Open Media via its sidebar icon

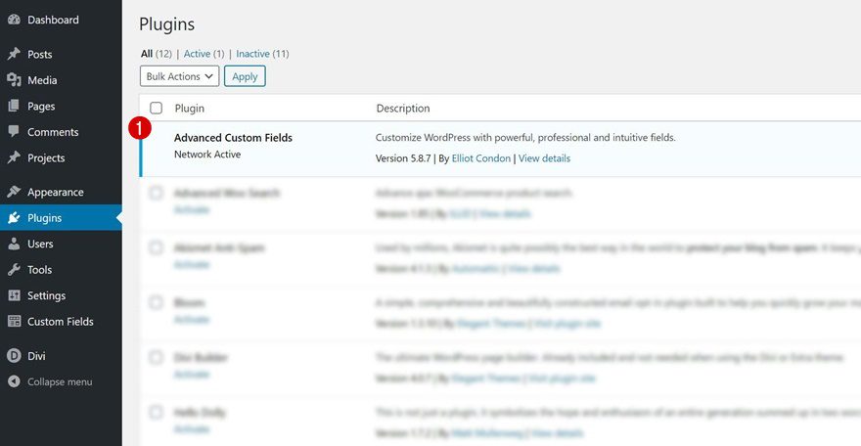pos(14,80)
